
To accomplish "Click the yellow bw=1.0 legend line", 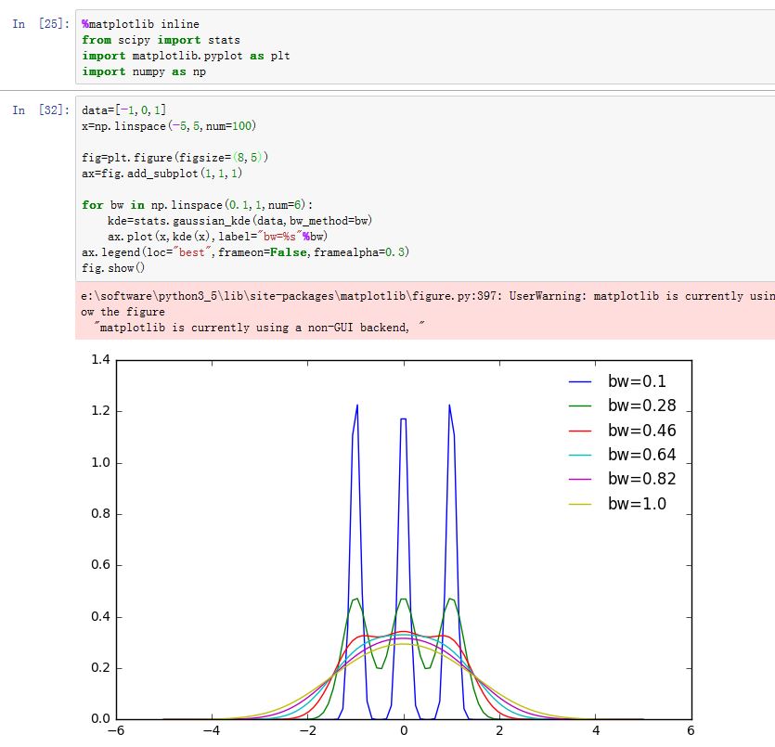I will click(x=581, y=505).
